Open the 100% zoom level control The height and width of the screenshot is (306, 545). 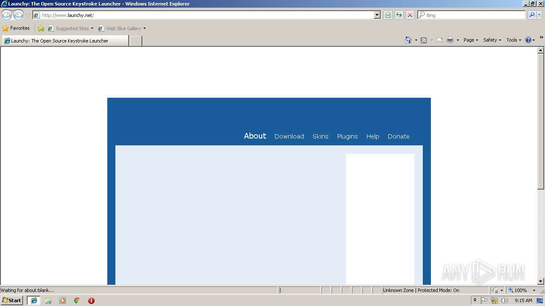point(518,290)
